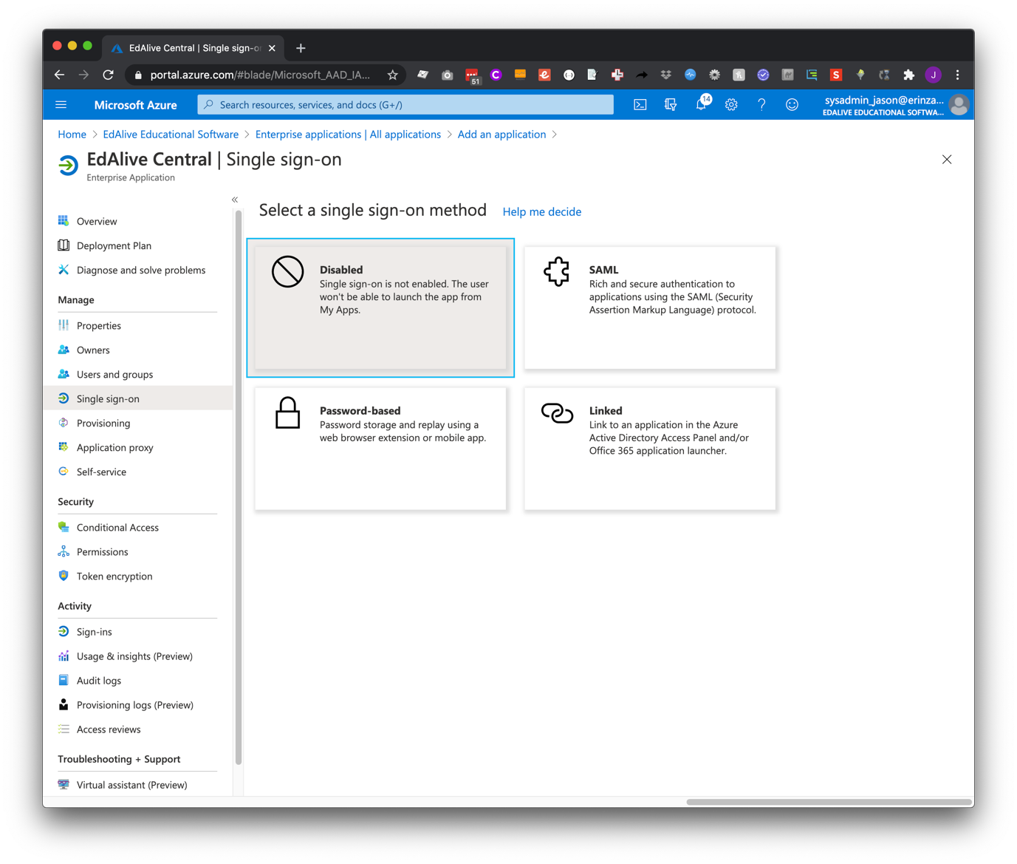Click the left menu vertical scrollbar
Image resolution: width=1017 pixels, height=864 pixels.
click(x=239, y=488)
